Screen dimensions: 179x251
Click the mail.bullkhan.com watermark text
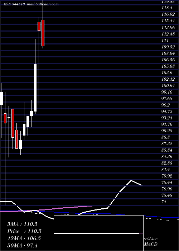click(x=43, y=4)
